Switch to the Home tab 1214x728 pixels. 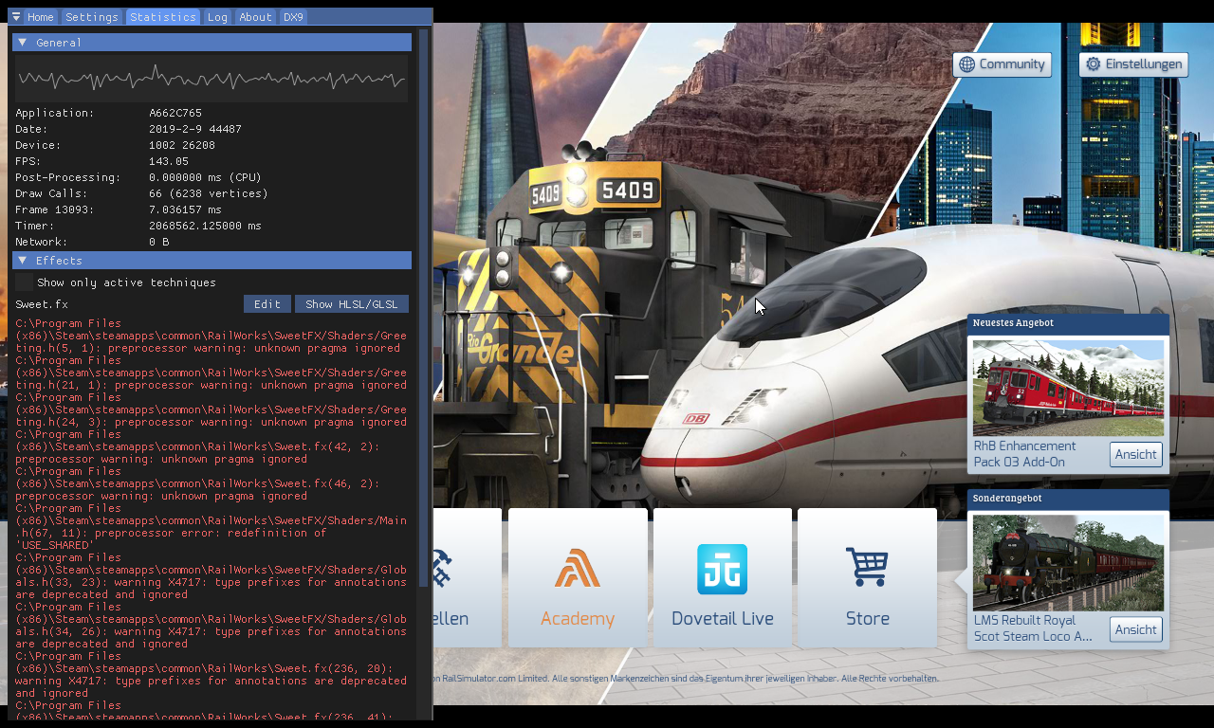click(x=41, y=17)
